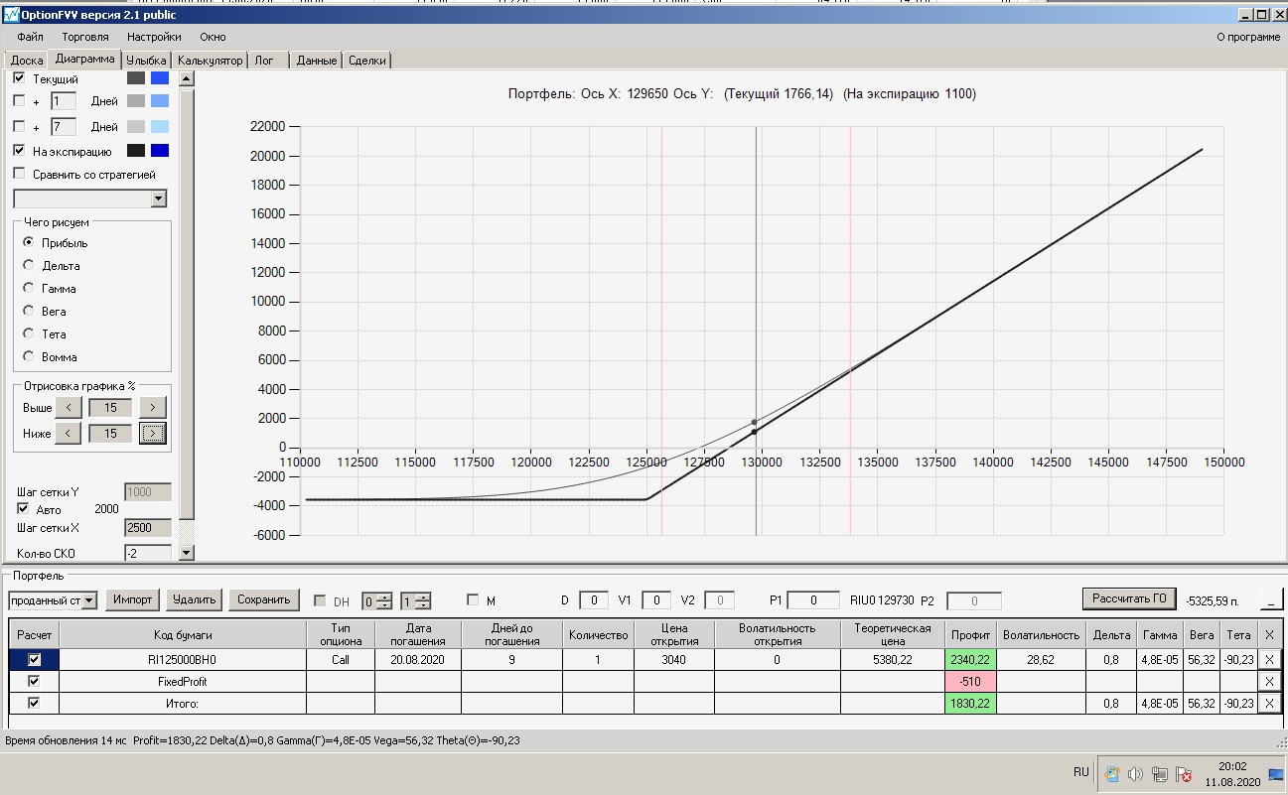
Task: Click the right arrow next to Выше value
Action: 153,407
